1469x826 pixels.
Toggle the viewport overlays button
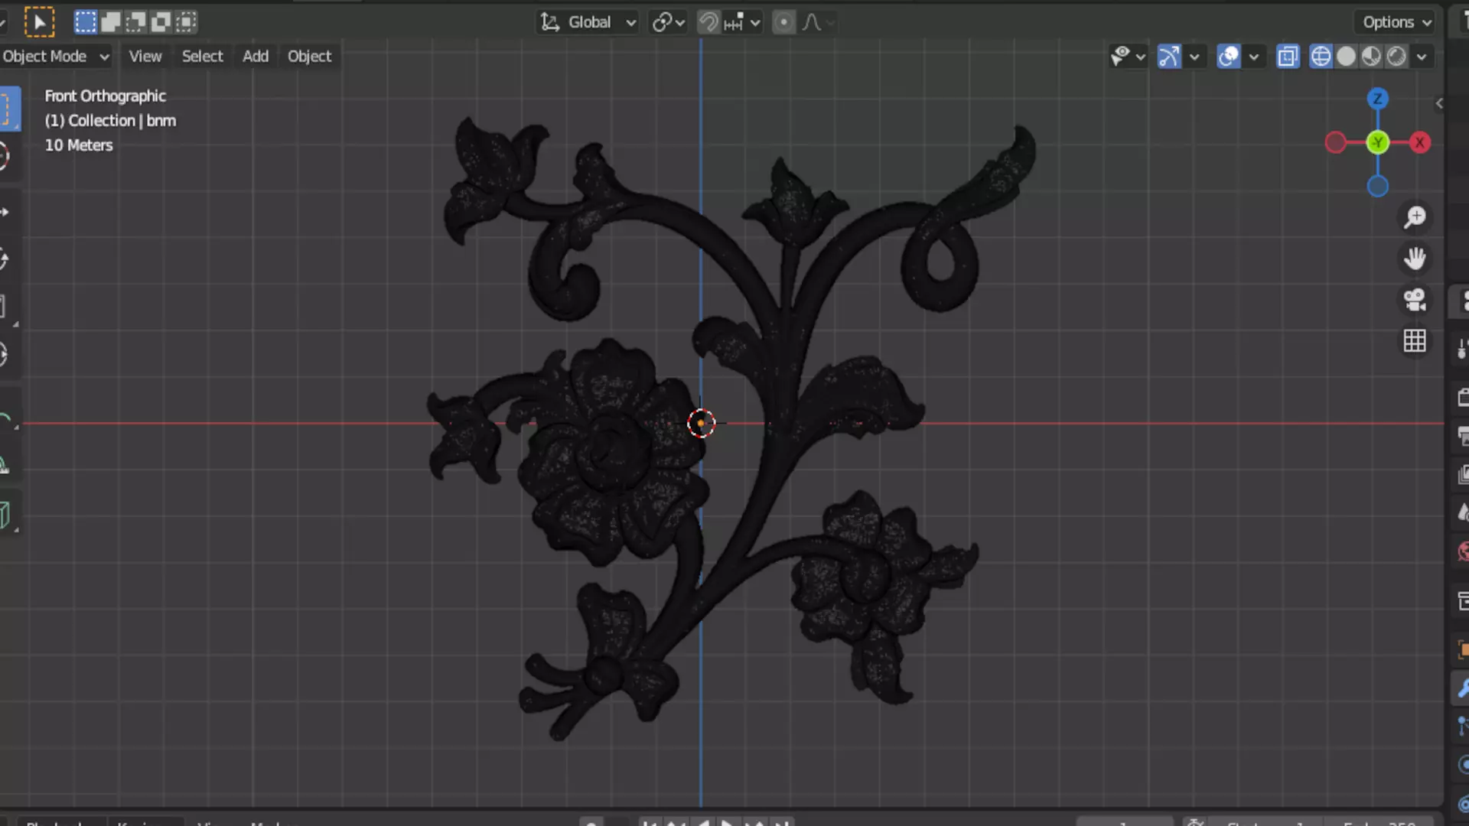tap(1228, 56)
